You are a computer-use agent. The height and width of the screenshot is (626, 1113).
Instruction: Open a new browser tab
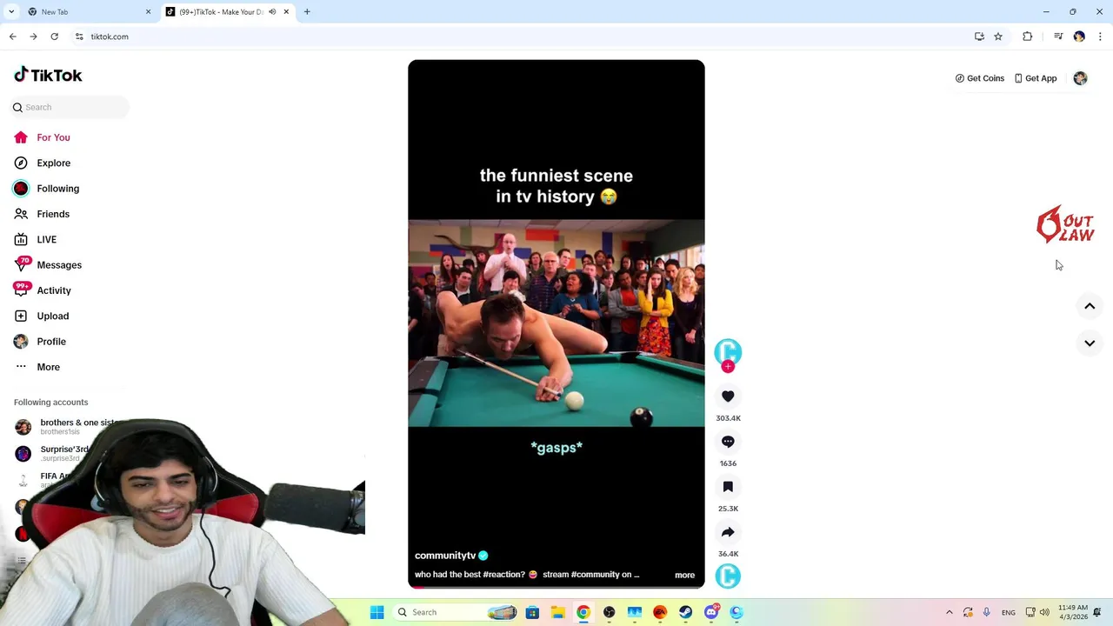click(x=307, y=12)
